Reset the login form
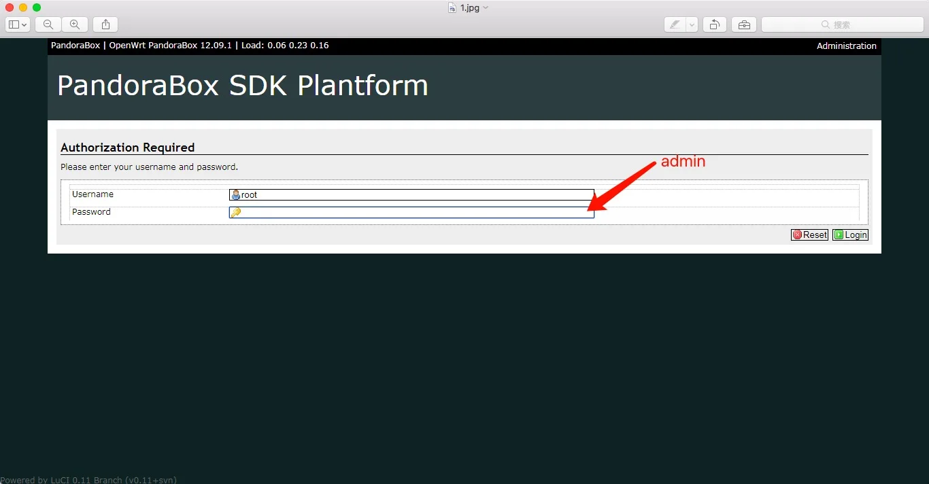929x484 pixels. [x=809, y=235]
